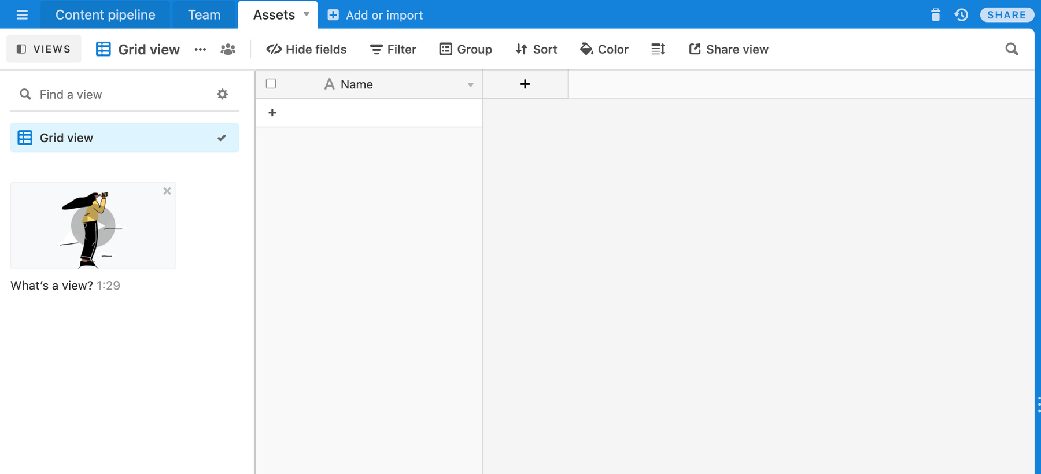Open view settings gear icon

(222, 94)
